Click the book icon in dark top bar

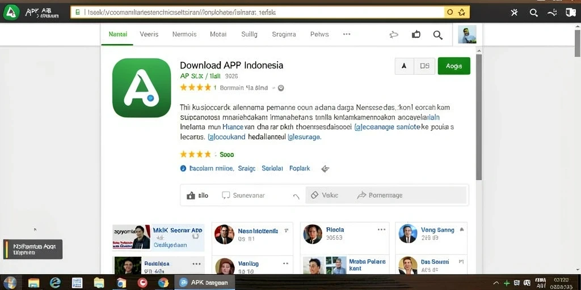[571, 12]
